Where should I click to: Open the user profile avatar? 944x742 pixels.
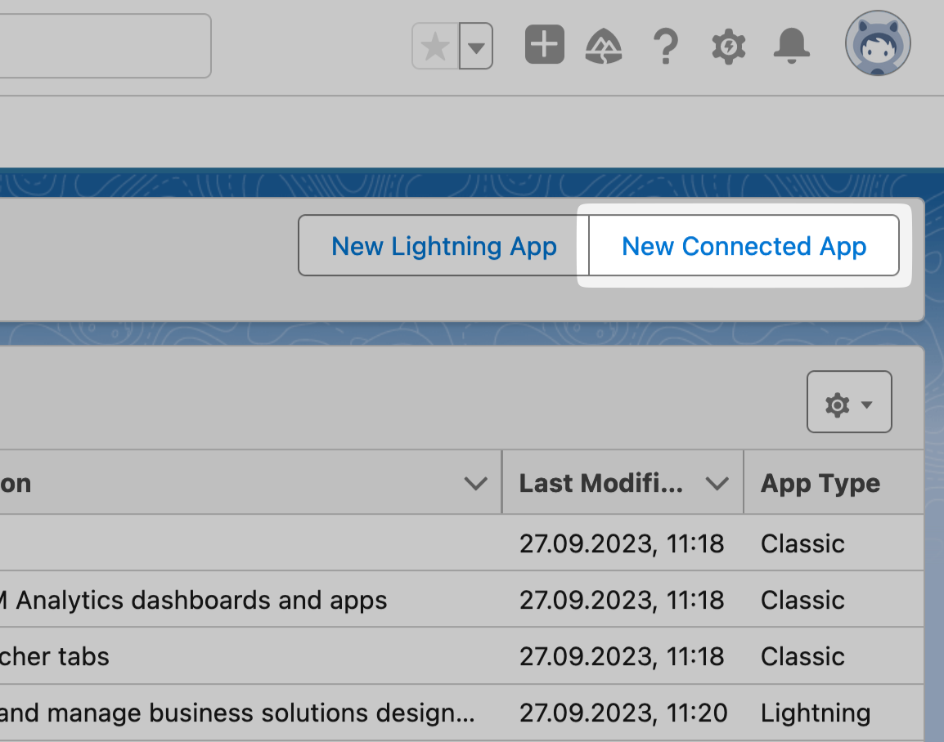[x=878, y=43]
